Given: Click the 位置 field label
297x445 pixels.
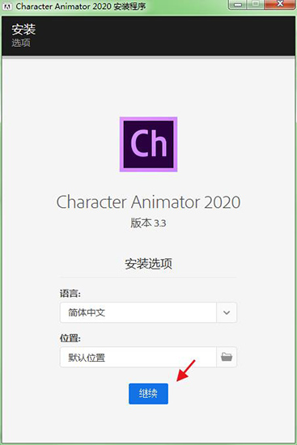Looking at the screenshot, I should (70, 338).
